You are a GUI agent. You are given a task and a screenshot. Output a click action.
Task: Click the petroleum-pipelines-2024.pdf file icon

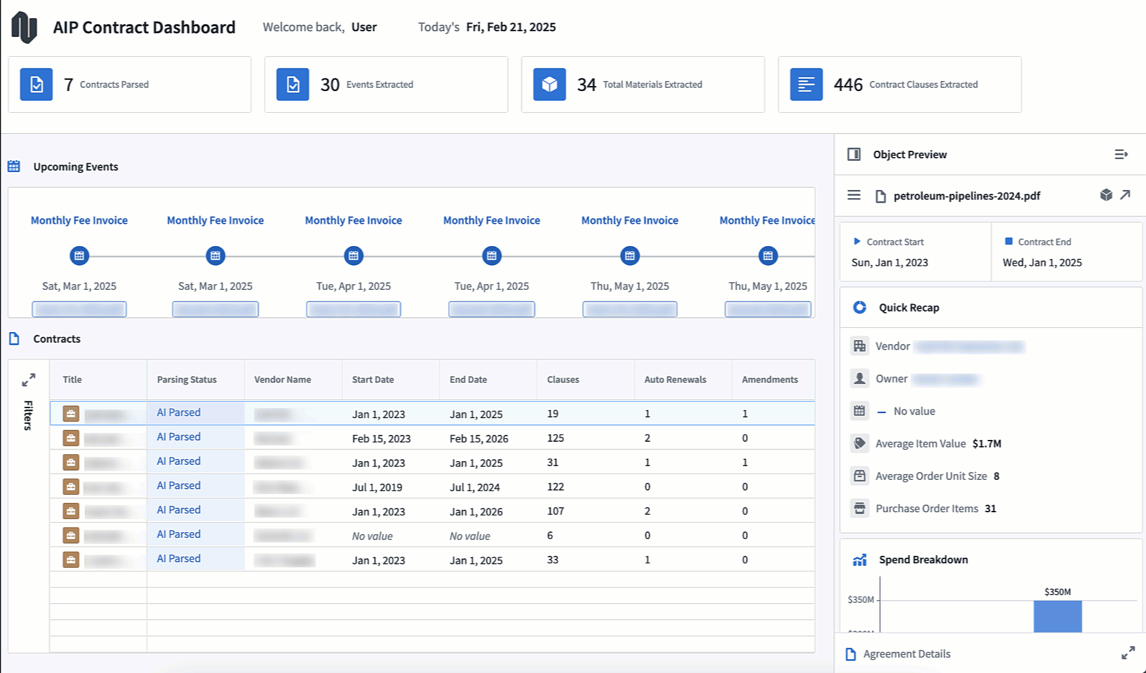880,196
